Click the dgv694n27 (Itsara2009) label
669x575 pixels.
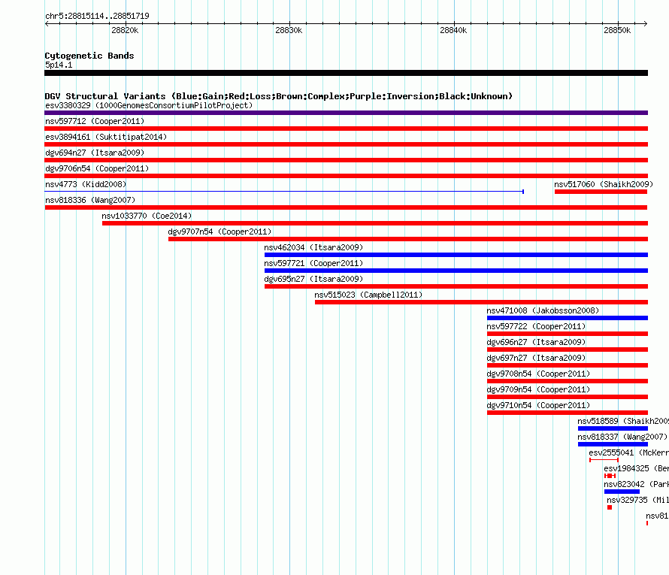coord(95,153)
